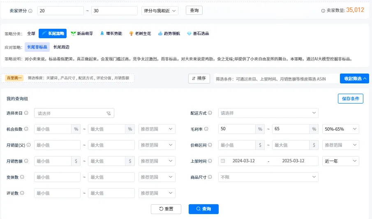The image size is (372, 219).
Task: Open 变体数 推荐范围 dropdown
Action: [x=157, y=177]
